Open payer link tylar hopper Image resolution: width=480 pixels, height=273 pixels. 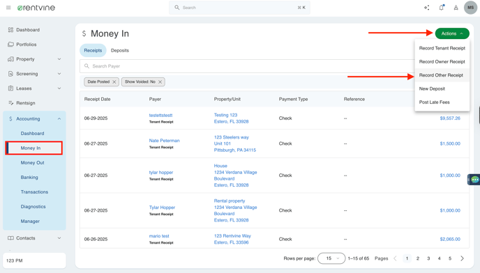point(161,173)
